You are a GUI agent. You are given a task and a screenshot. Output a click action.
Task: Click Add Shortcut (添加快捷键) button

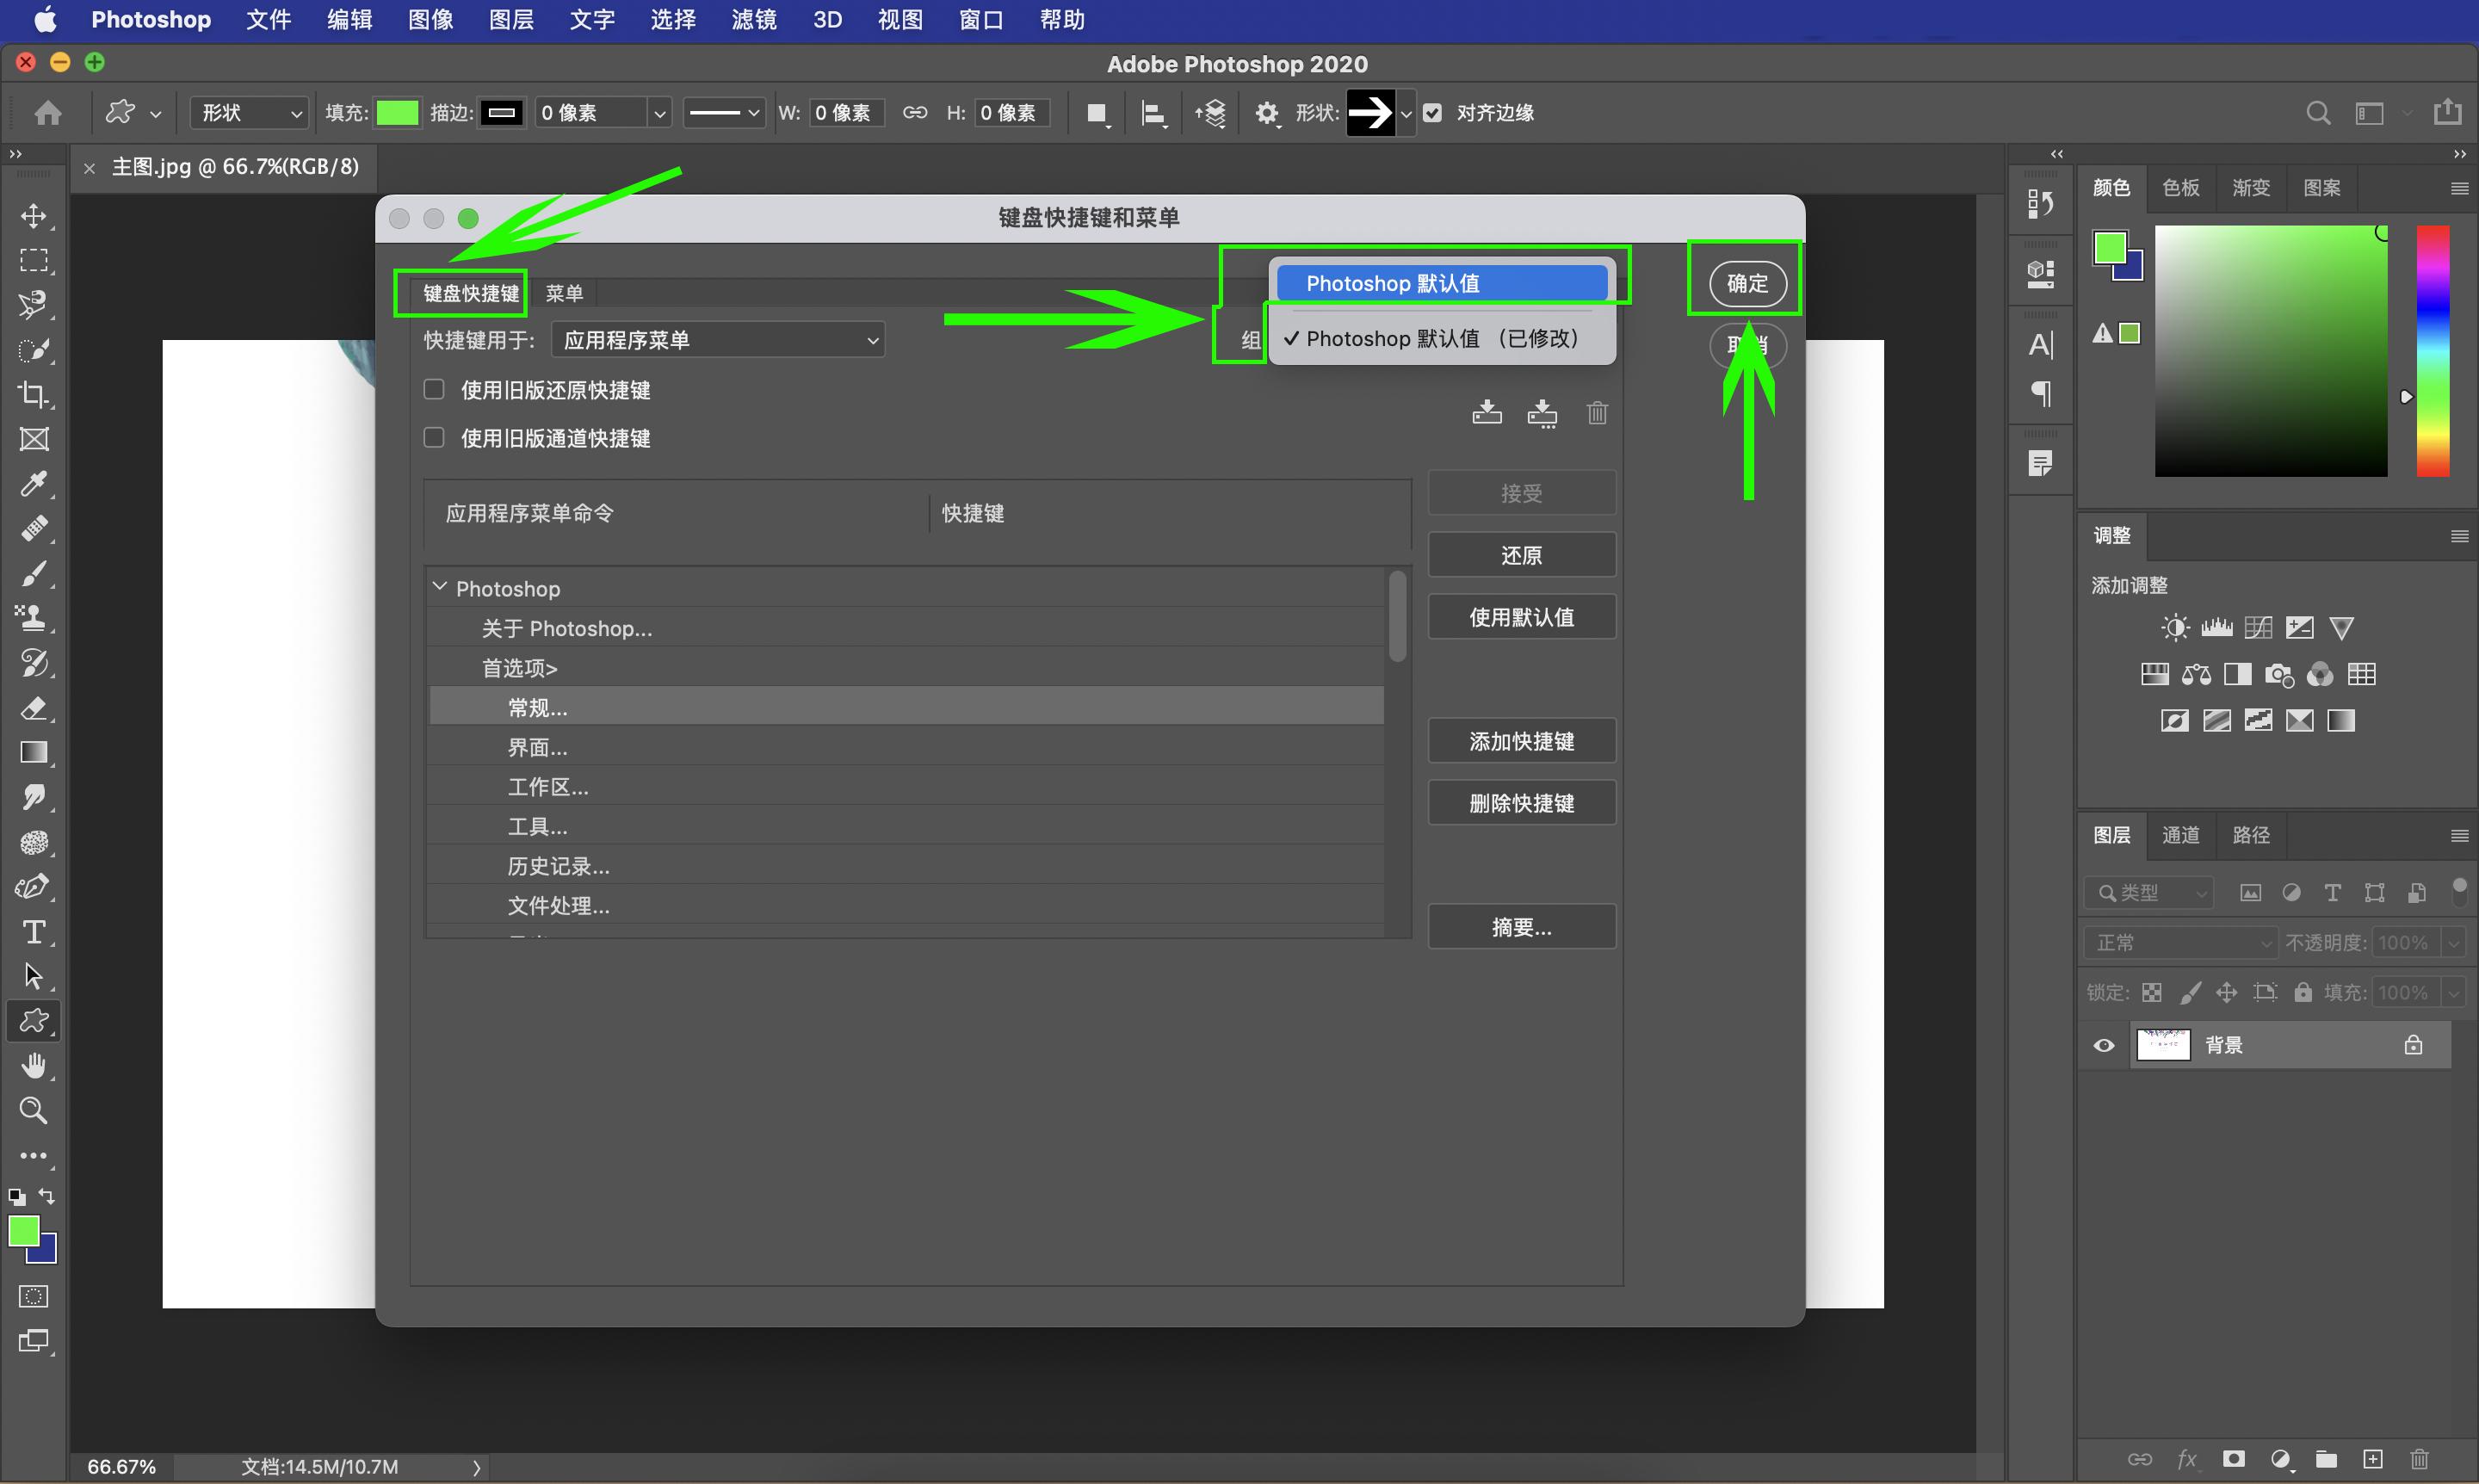click(1521, 741)
